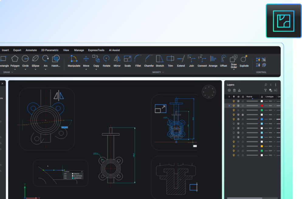302x199 pixels.
Task: Open the Ellipse tool dropdown arrow
Action: [36, 69]
